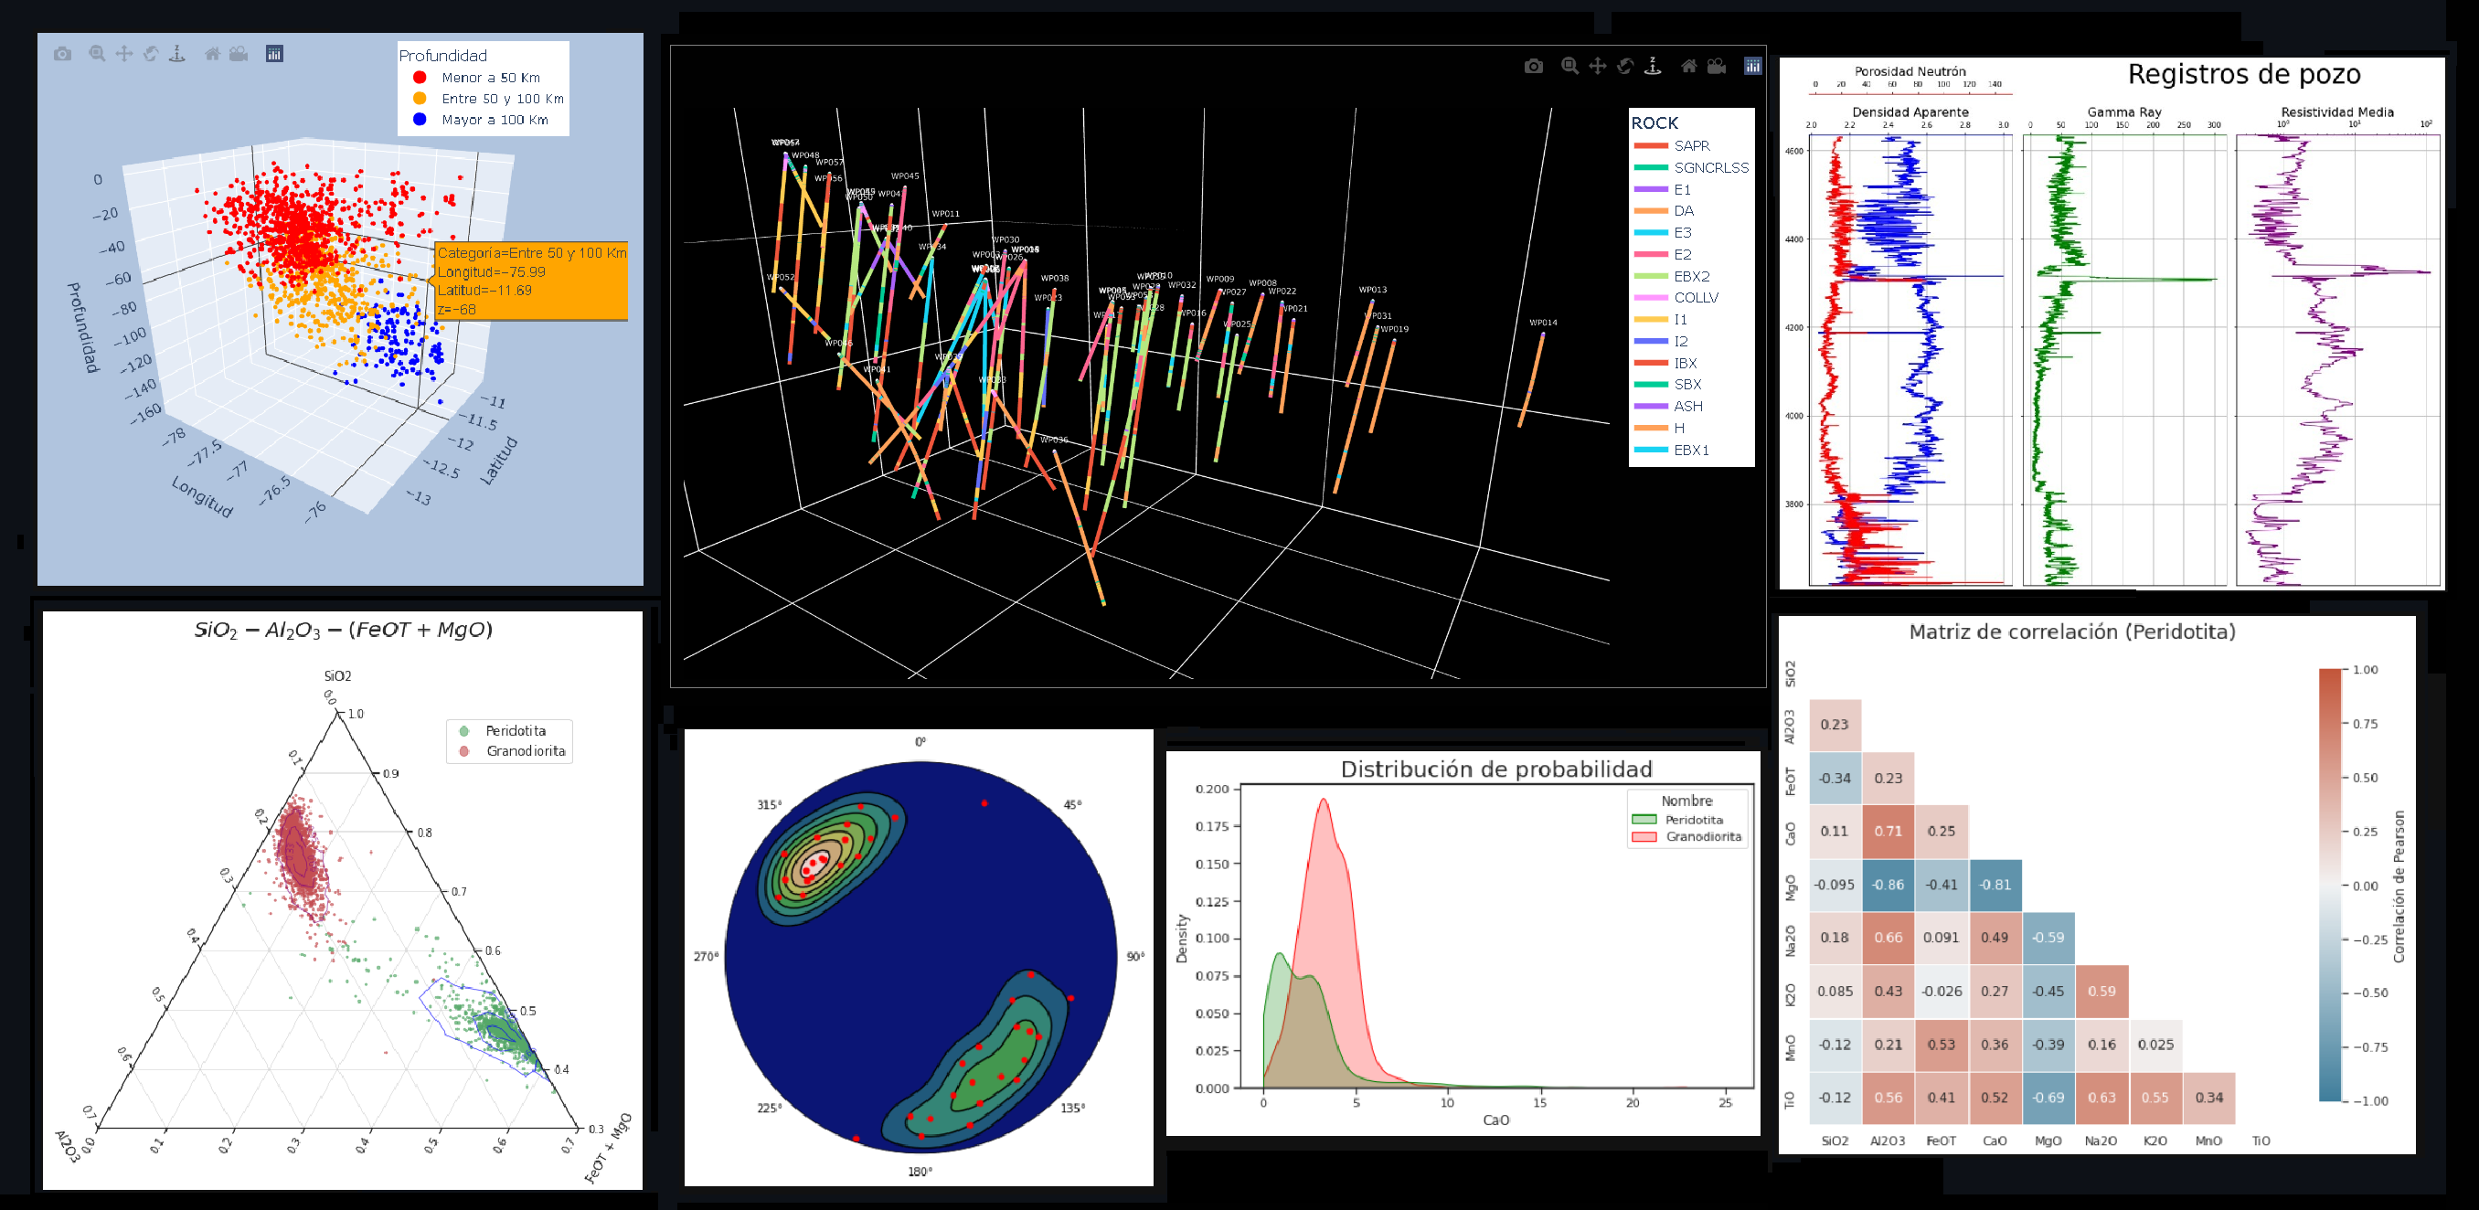Activate pan tool in drillhole ROCK plot
Viewport: 2479px width, 1210px height.
1598,67
